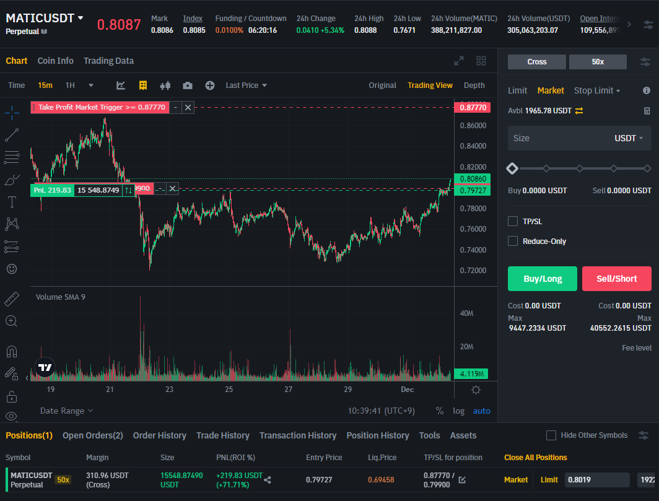659x501 pixels.
Task: Open the Order History tab
Action: (160, 435)
